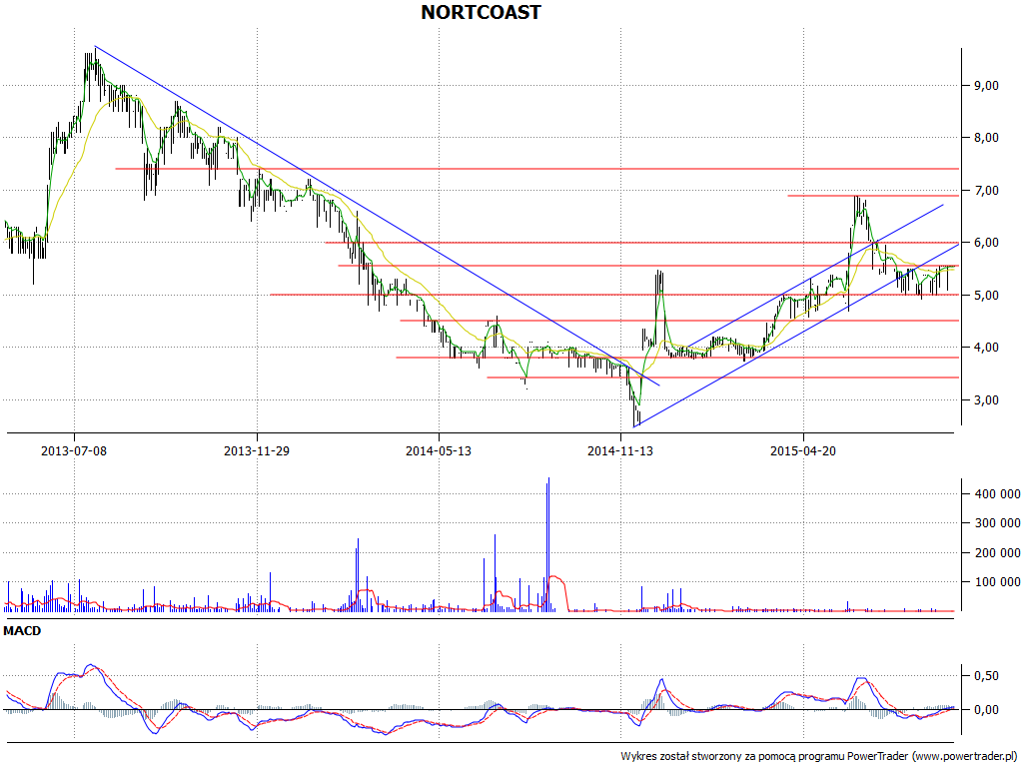Click the MACD indicator heading
This screenshot has height=767, width=1023.
[x=22, y=631]
